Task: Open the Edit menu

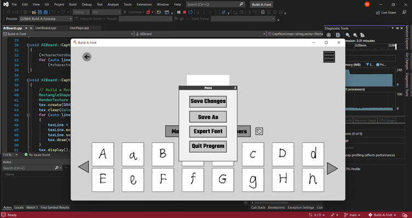Action: (x=25, y=4)
